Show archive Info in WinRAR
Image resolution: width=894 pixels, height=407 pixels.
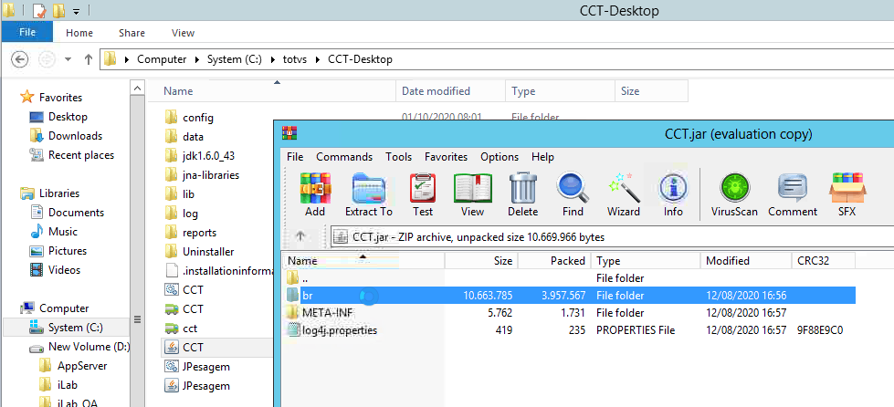tap(673, 195)
